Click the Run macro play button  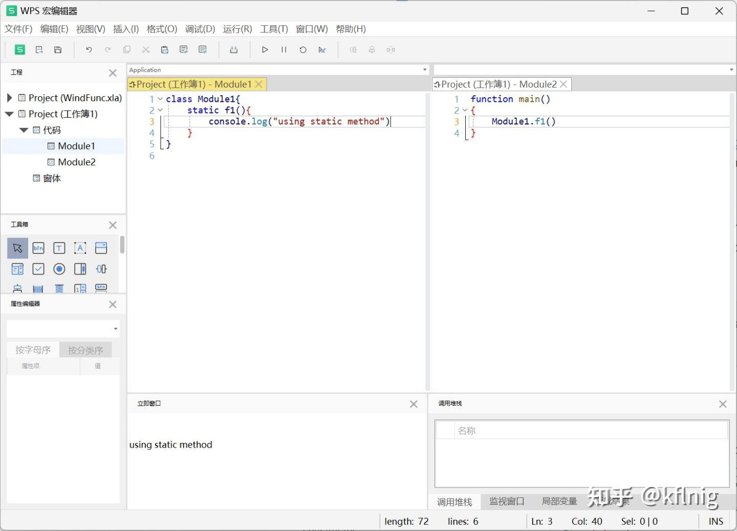(x=265, y=50)
